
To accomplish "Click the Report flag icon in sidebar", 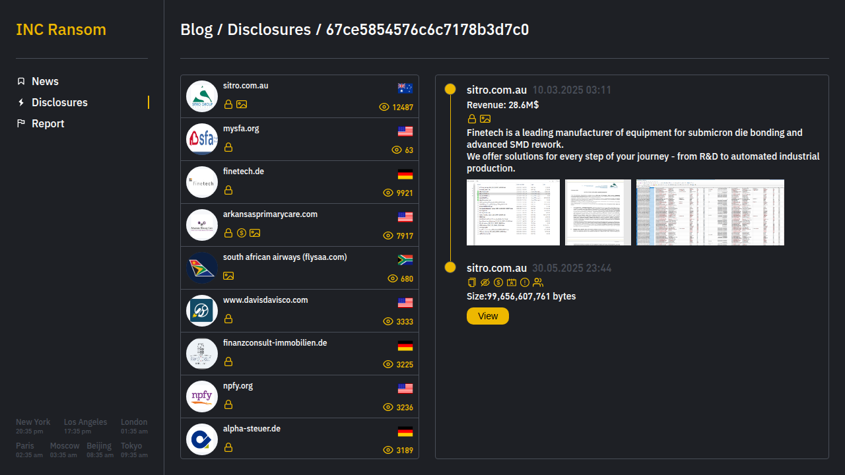I will [x=21, y=123].
